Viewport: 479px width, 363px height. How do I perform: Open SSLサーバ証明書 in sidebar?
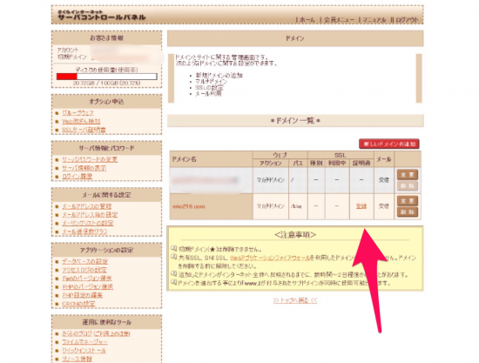click(84, 130)
